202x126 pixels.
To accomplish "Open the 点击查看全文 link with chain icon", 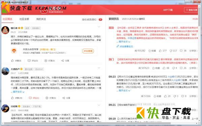I will (125, 46).
